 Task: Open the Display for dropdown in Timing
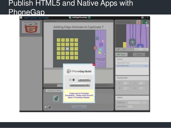(x=135, y=103)
